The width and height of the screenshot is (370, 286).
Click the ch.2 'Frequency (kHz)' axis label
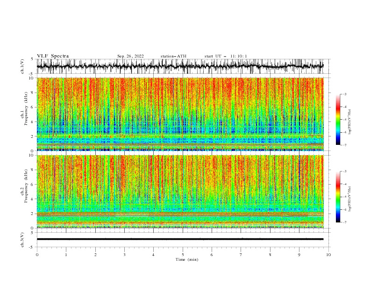coord(26,186)
